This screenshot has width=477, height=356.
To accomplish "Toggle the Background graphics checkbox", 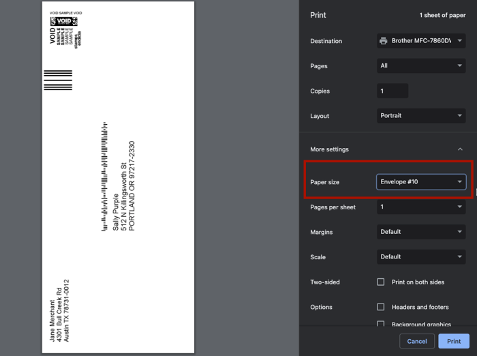I will click(x=381, y=325).
